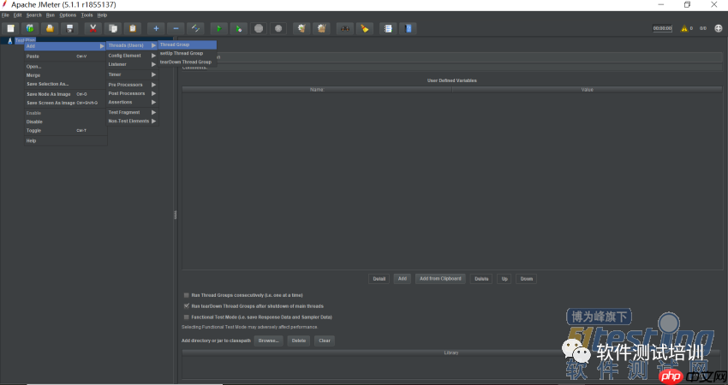This screenshot has width=728, height=385.
Task: Click the green Start test toolbar icon
Action: click(218, 28)
